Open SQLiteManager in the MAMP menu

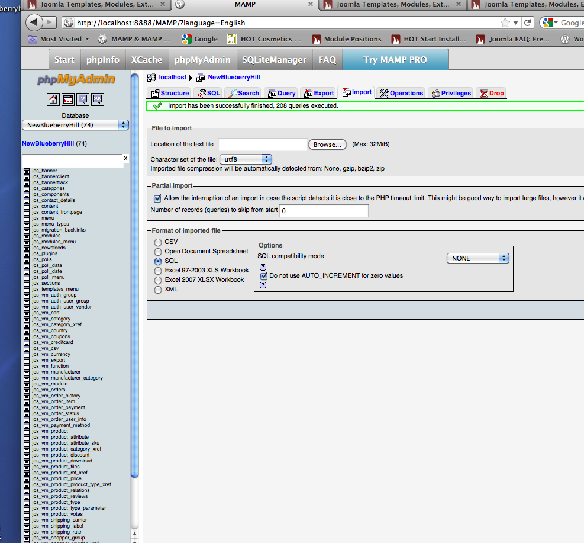(x=274, y=60)
